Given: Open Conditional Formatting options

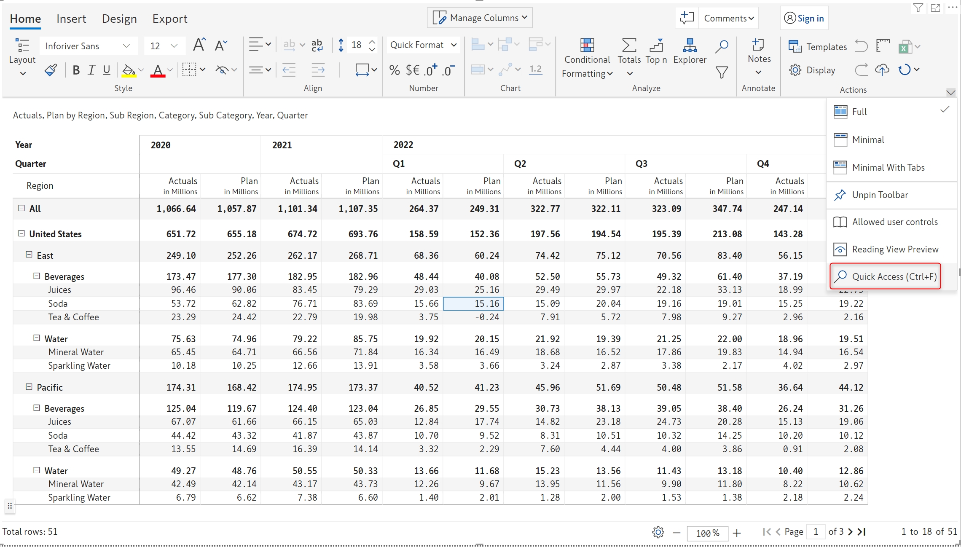Looking at the screenshot, I should [x=587, y=59].
